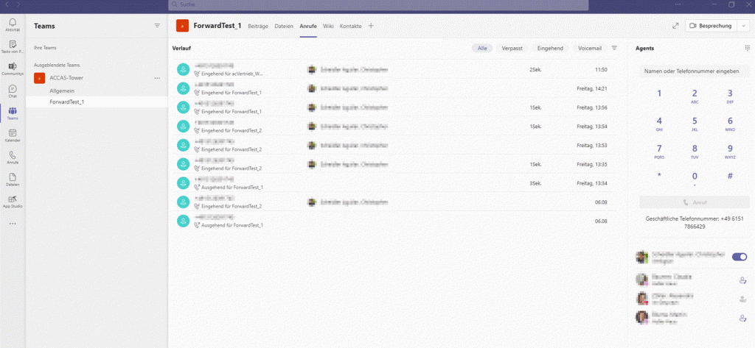
Task: Dial digit 8 TUV on keypad
Action: (x=695, y=152)
